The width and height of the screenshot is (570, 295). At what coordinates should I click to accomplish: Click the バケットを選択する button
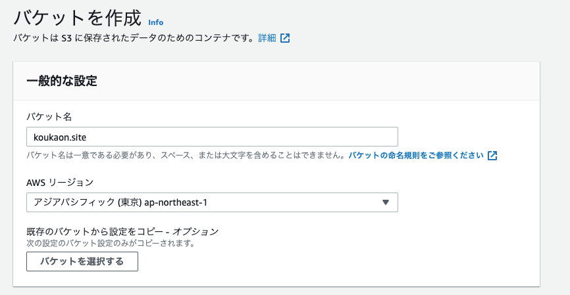[x=82, y=261]
